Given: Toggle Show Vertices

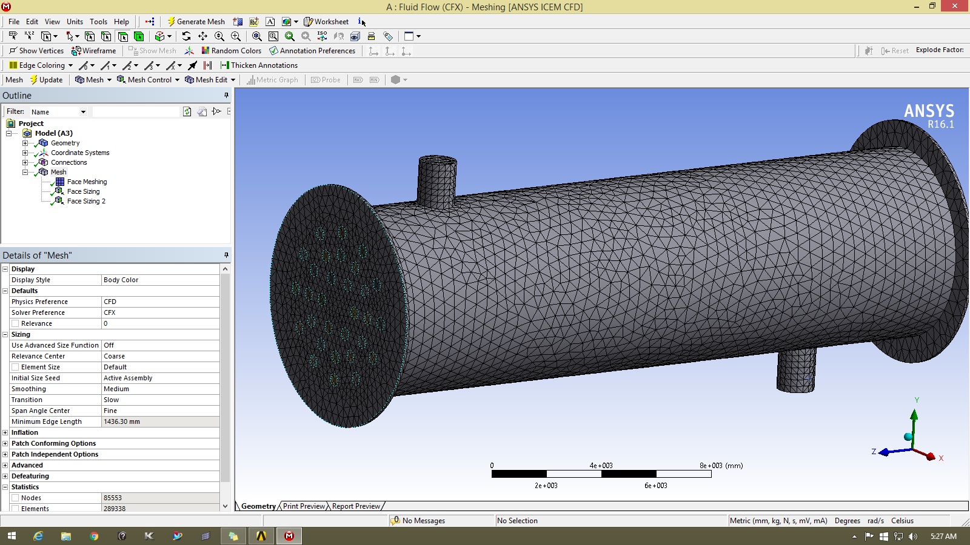Looking at the screenshot, I should pos(36,51).
